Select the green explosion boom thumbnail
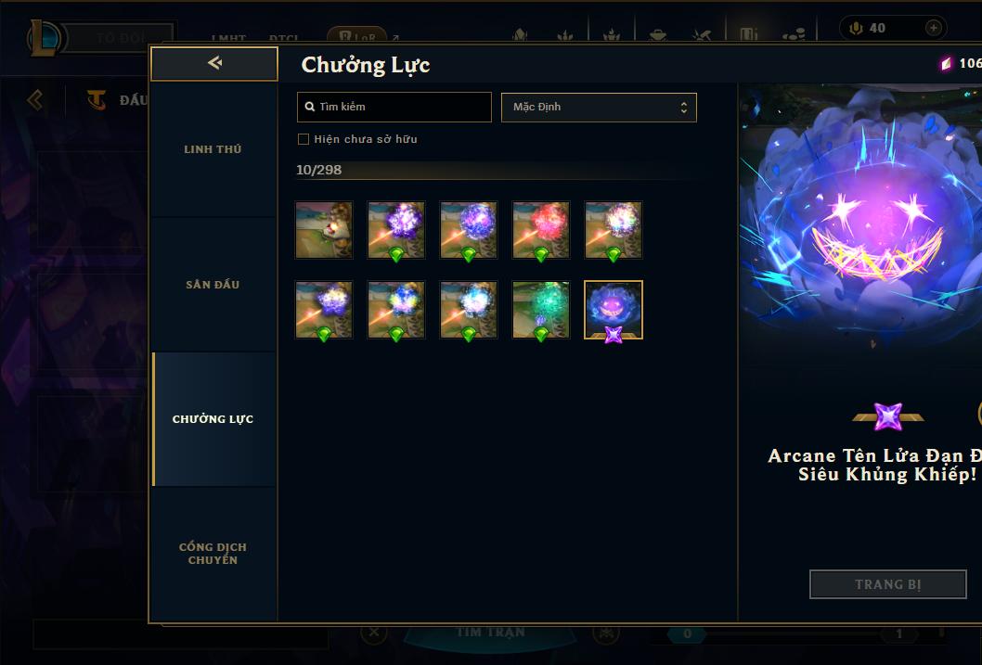The width and height of the screenshot is (982, 665). pos(540,310)
